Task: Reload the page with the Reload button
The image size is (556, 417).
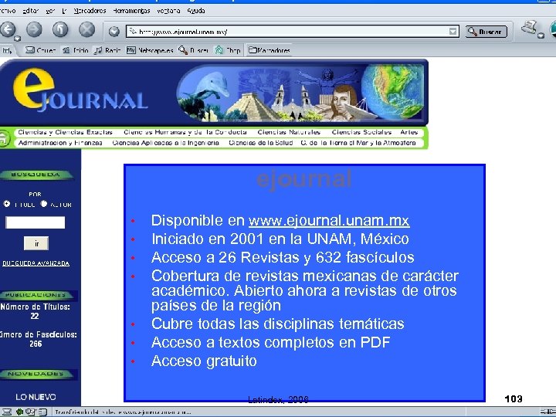Action: tap(61, 29)
